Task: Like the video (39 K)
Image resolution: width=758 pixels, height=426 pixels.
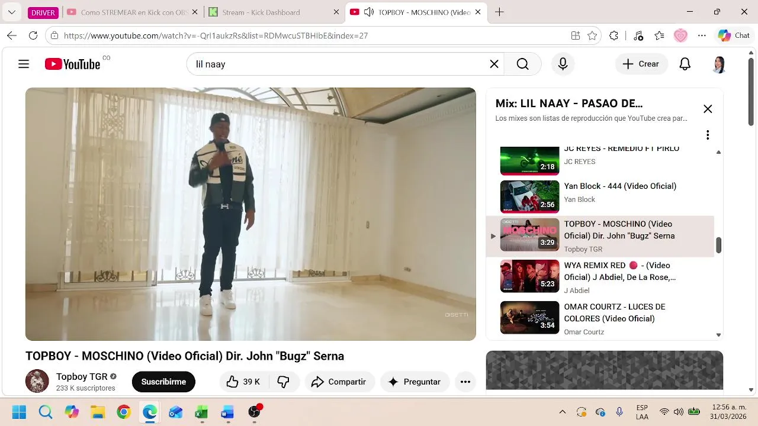Action: click(243, 382)
